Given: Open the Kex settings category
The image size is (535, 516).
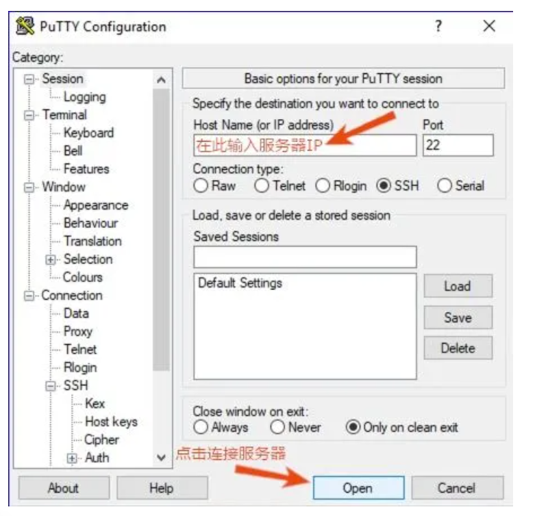Looking at the screenshot, I should point(95,404).
